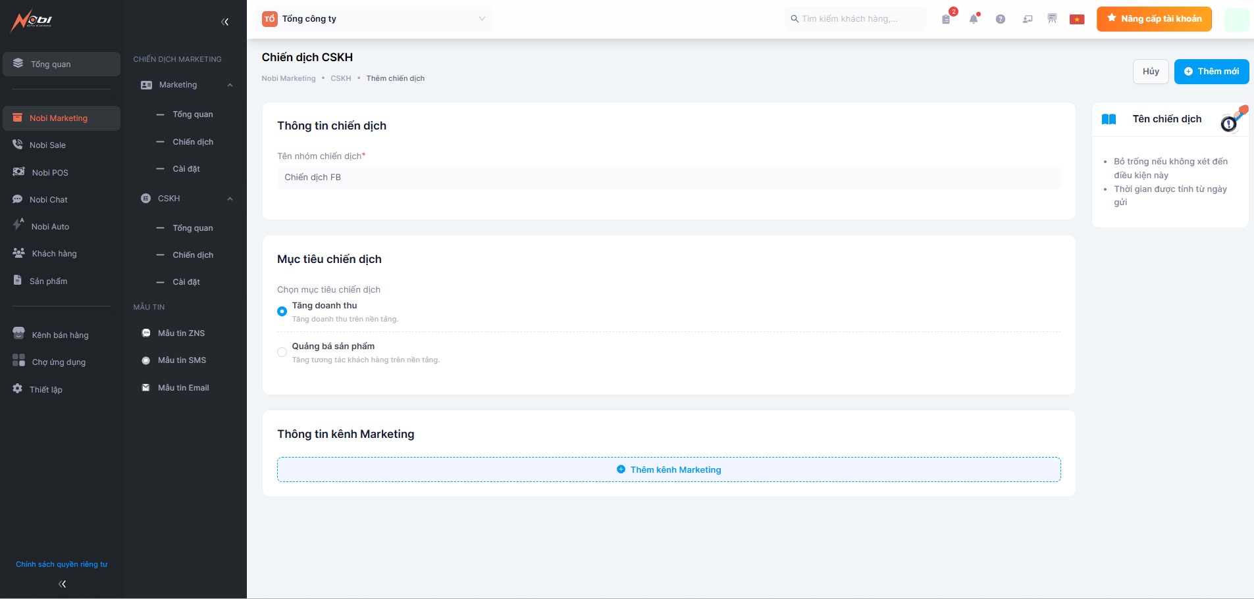Open Nobi Sale in the main sidebar
Viewport: 1254px width, 599px height.
(x=47, y=145)
